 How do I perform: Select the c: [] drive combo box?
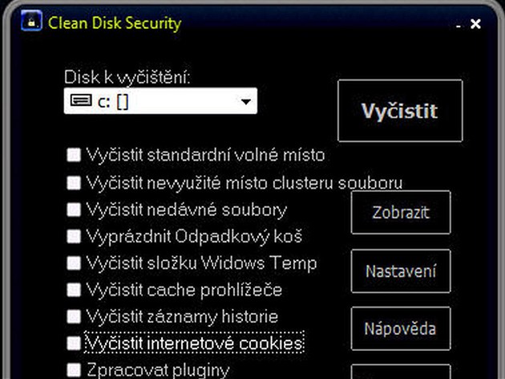(x=160, y=101)
